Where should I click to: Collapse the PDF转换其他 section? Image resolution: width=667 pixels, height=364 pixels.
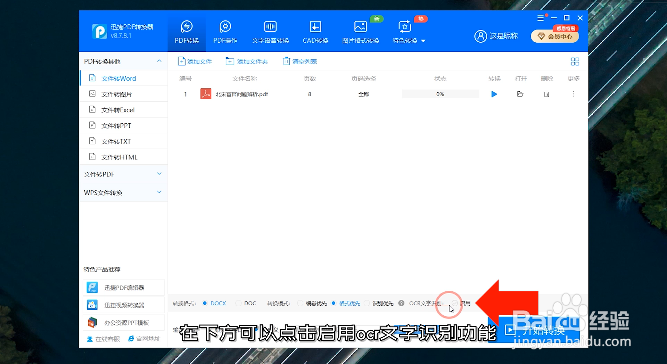159,61
